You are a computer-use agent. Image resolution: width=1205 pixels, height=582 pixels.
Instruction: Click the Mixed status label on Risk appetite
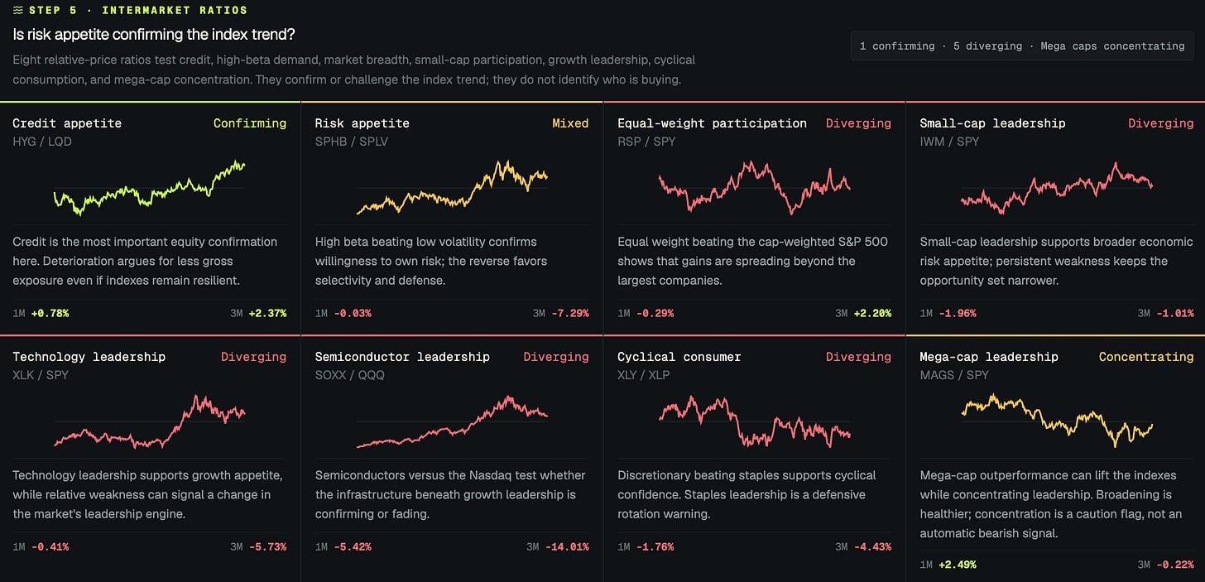coord(570,123)
